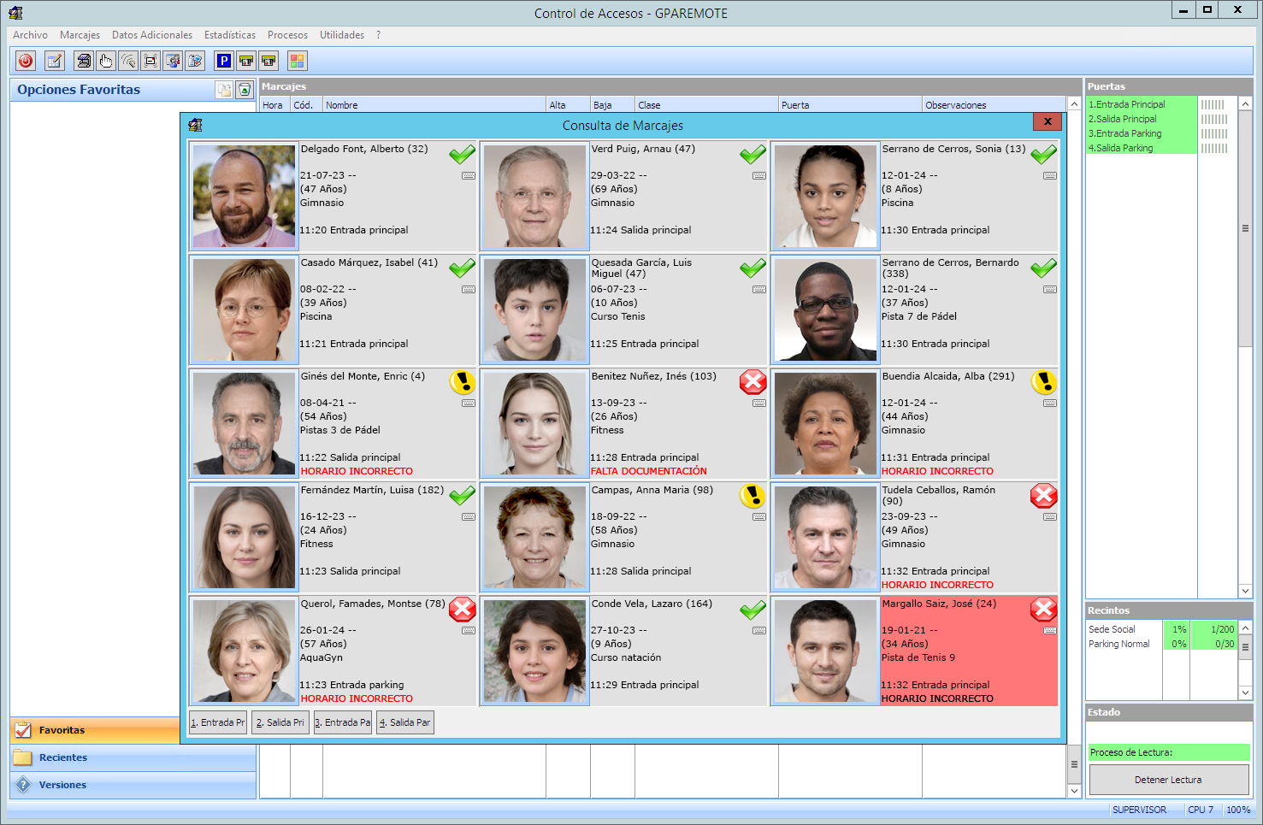Select the pointing hand manual entry icon
1263x825 pixels.
click(x=106, y=61)
